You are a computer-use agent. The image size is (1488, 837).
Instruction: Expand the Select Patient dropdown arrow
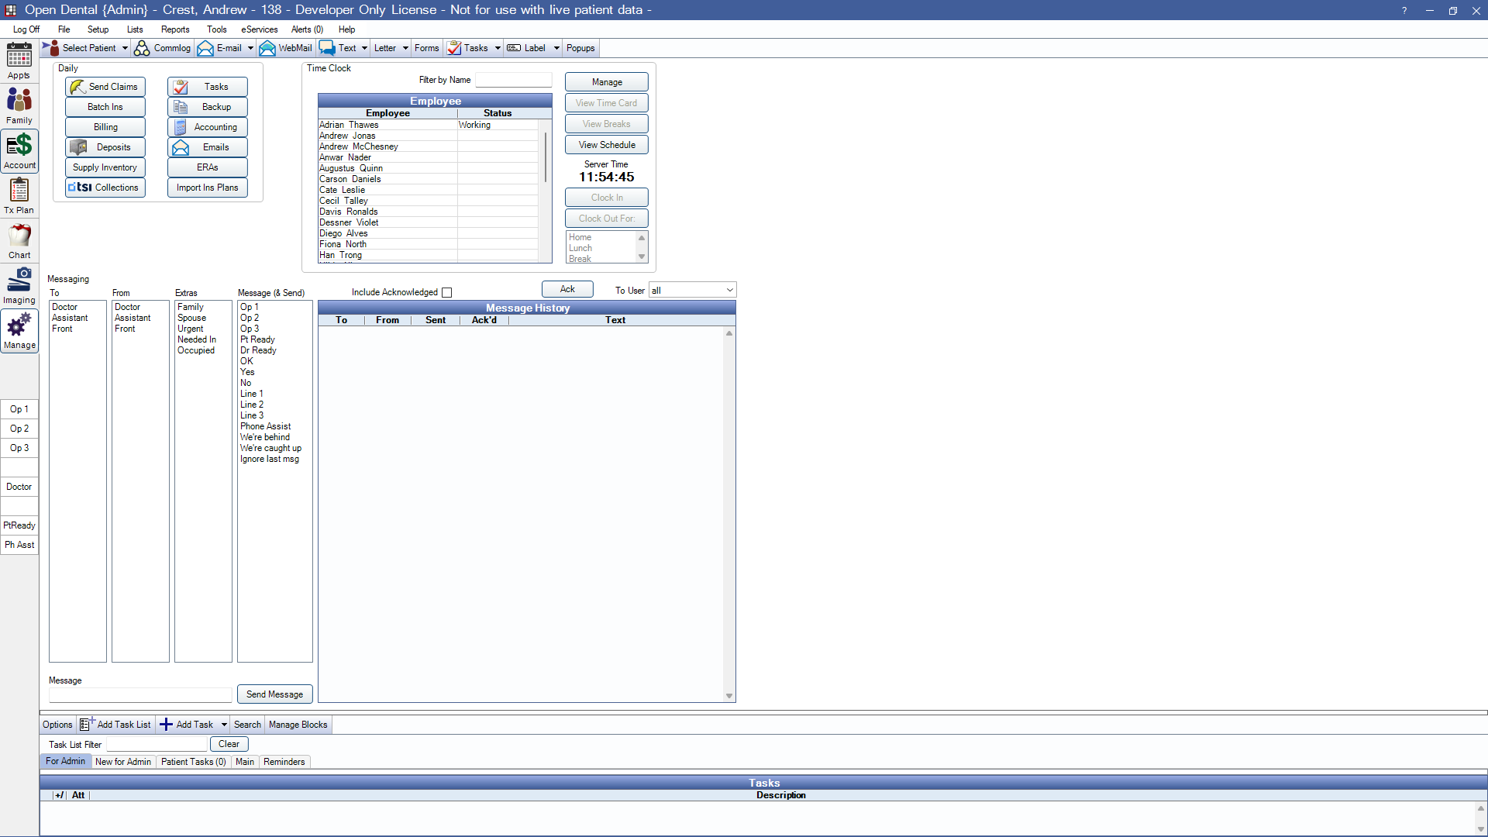pyautogui.click(x=125, y=48)
